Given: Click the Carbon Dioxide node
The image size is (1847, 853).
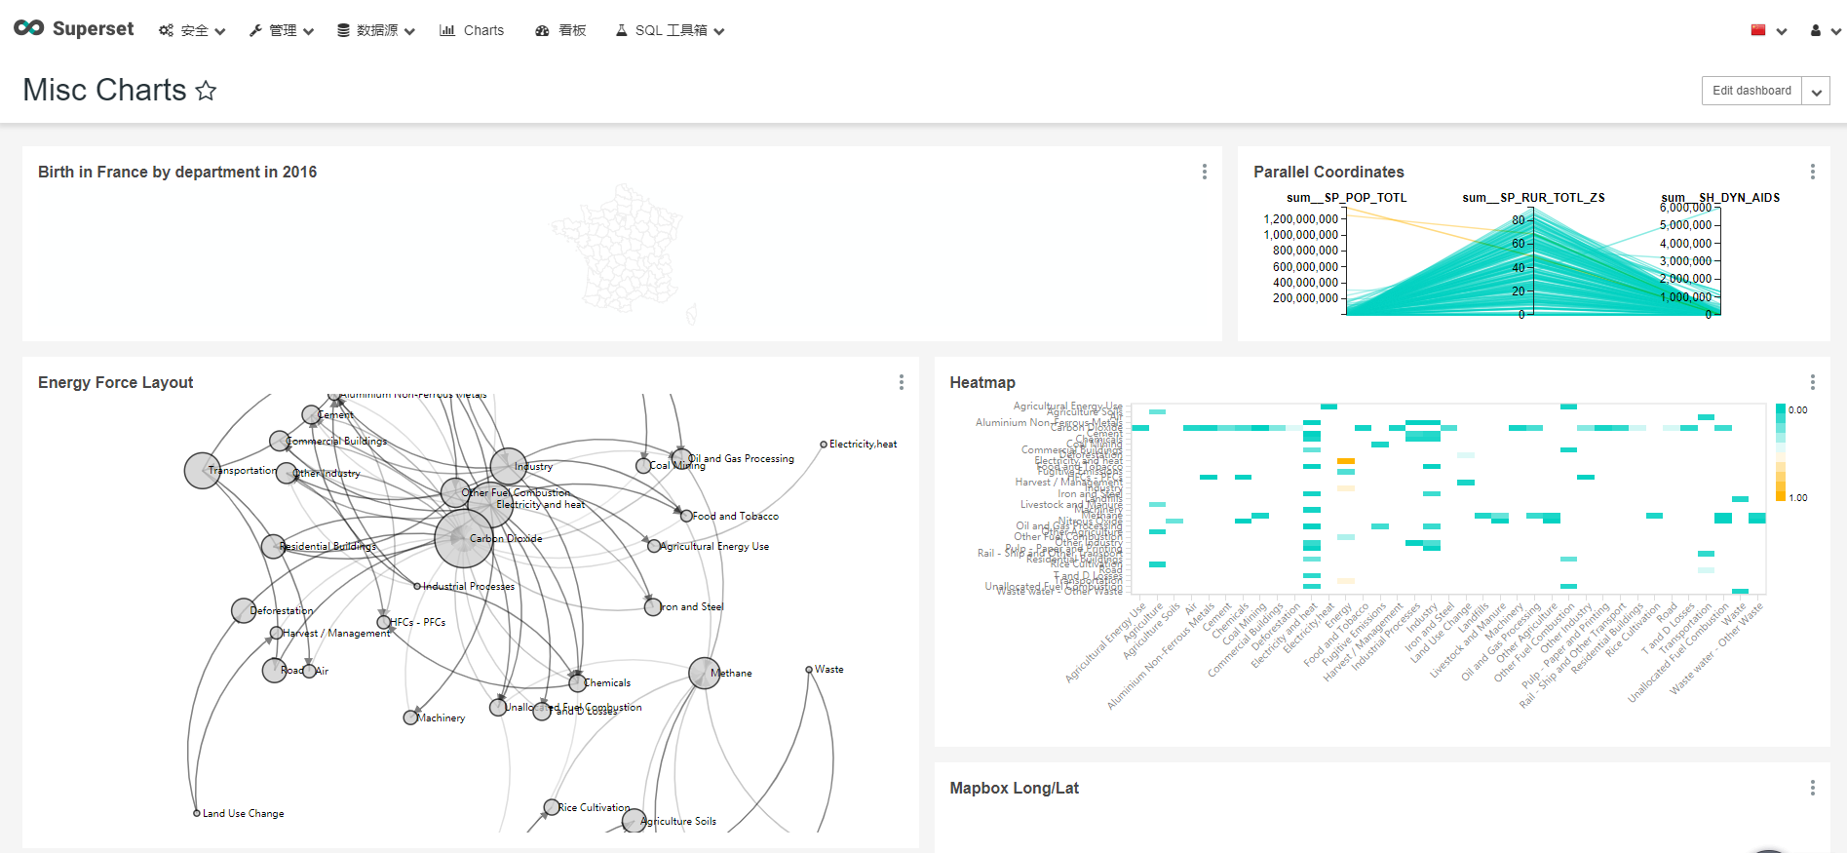Looking at the screenshot, I should [464, 538].
